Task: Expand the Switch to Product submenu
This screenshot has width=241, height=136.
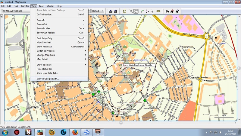Action: (59, 51)
